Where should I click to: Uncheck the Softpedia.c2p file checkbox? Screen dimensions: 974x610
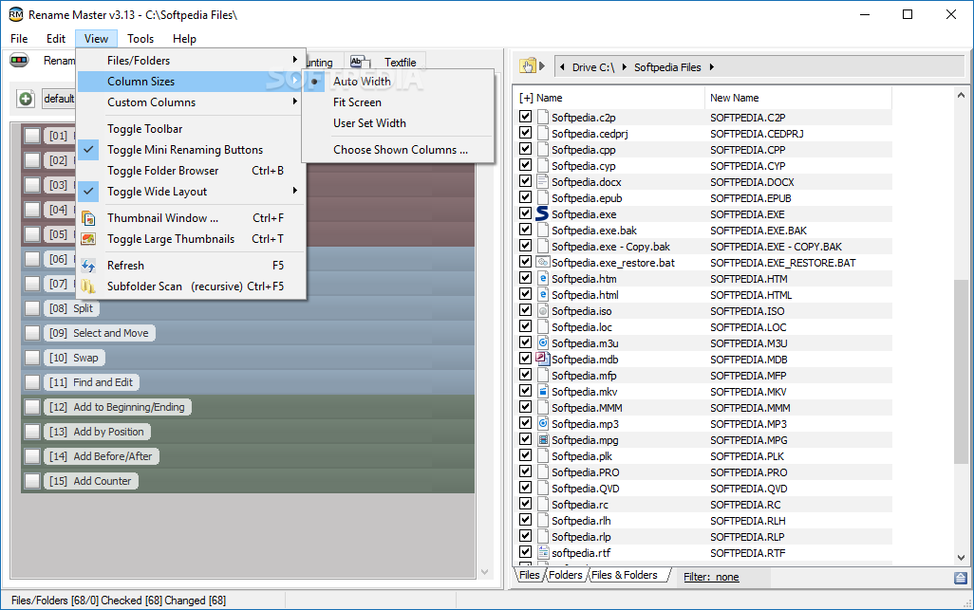click(526, 117)
